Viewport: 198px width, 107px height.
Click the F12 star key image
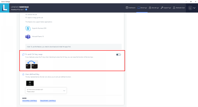[x=30, y=83]
